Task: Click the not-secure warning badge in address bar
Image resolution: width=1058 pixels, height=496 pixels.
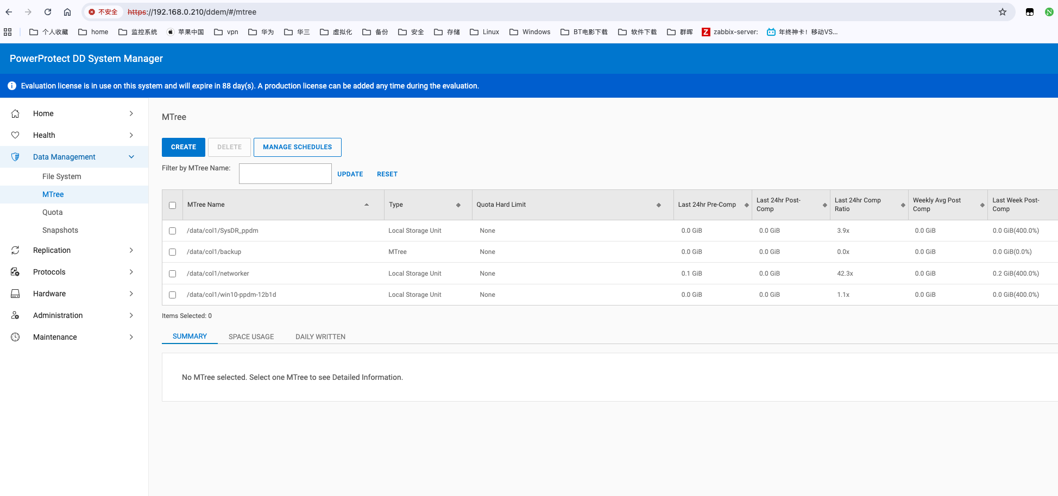Action: 103,12
